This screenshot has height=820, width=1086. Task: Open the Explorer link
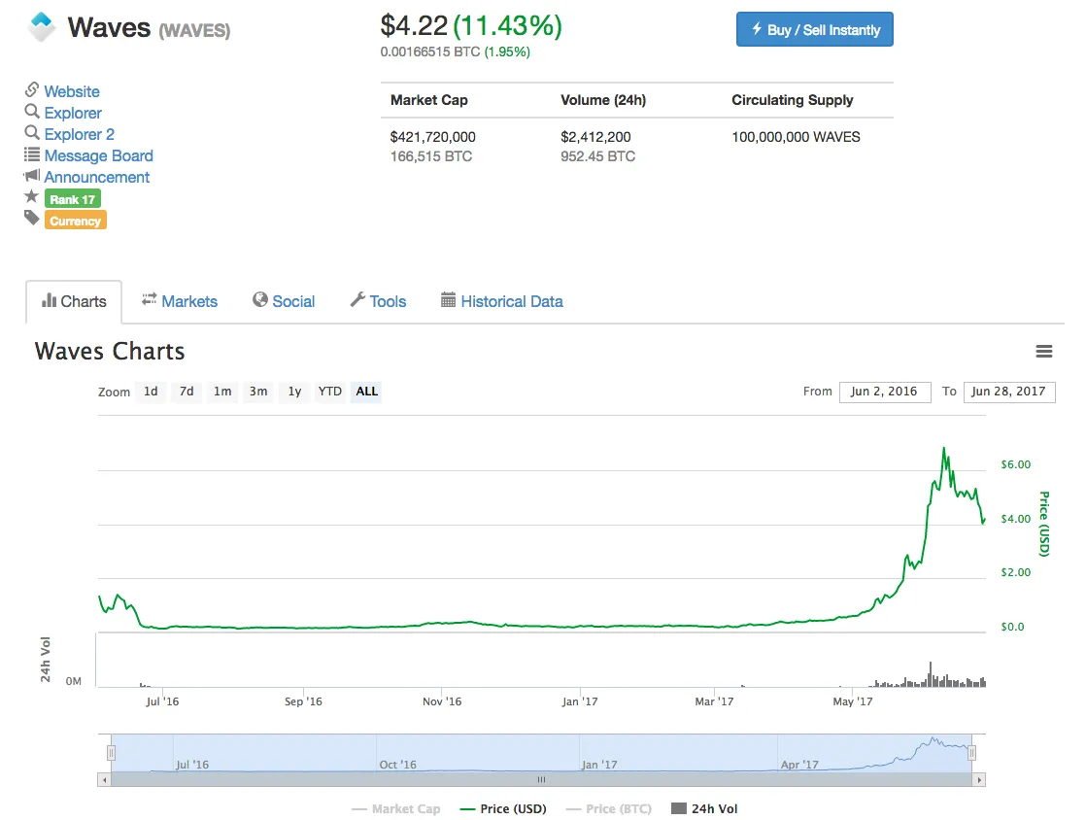pos(73,113)
